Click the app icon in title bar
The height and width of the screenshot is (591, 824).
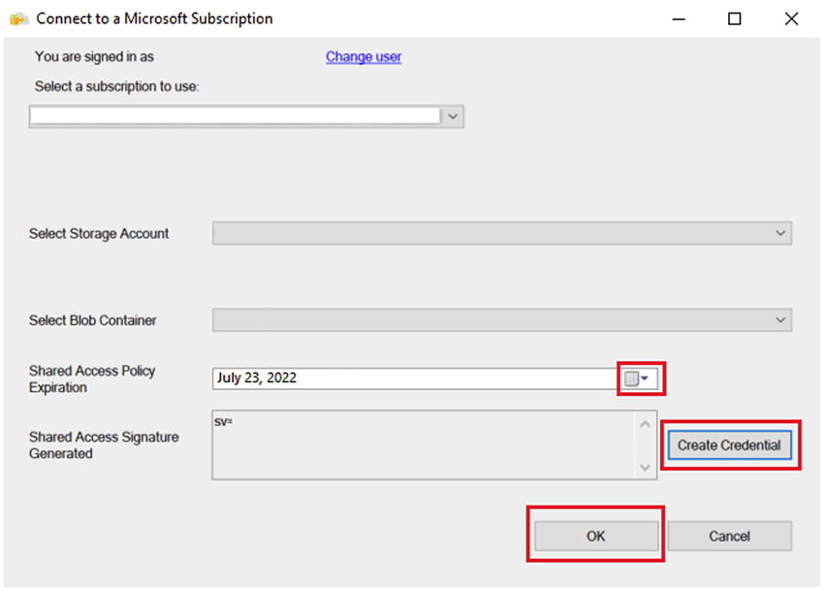[x=18, y=18]
